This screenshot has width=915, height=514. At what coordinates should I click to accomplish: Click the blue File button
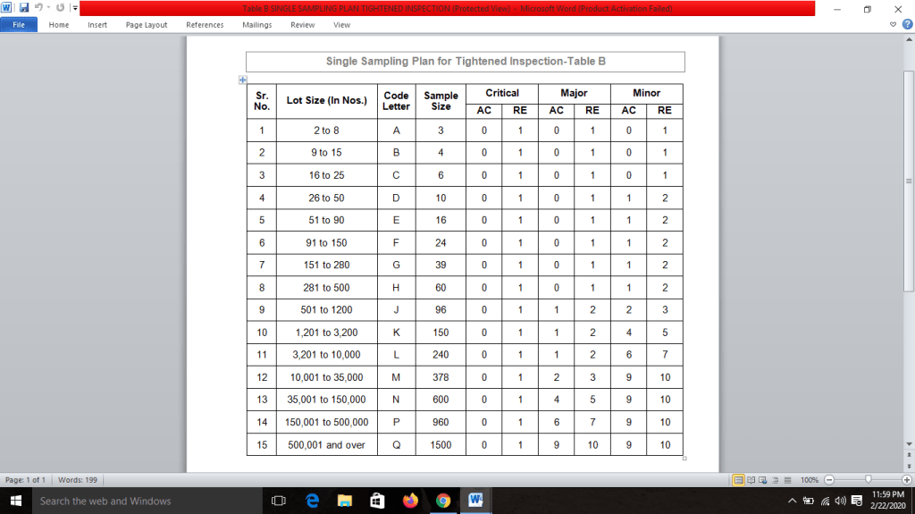click(x=18, y=25)
